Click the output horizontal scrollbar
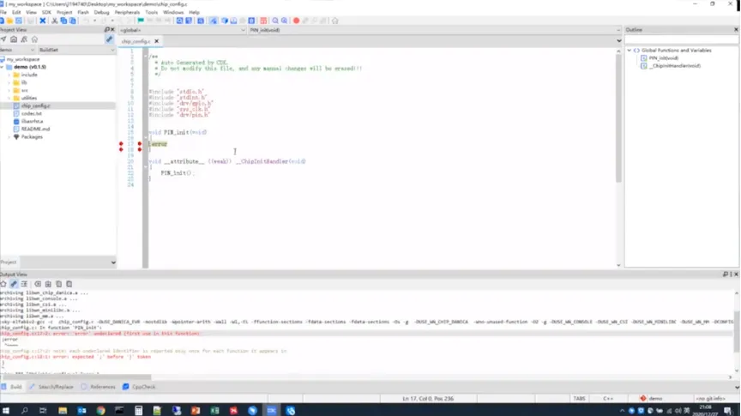This screenshot has width=741, height=416. click(75, 377)
